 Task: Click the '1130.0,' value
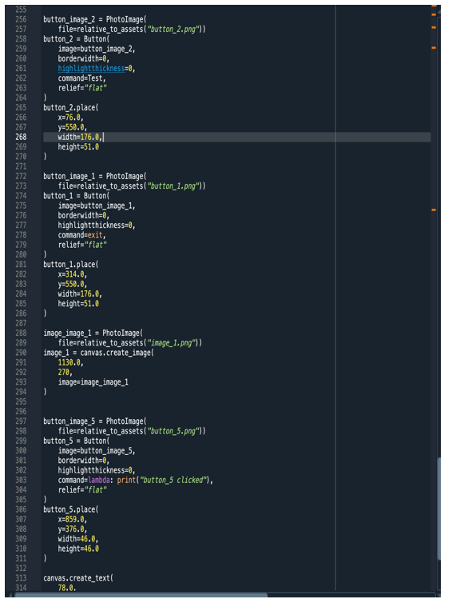71,363
